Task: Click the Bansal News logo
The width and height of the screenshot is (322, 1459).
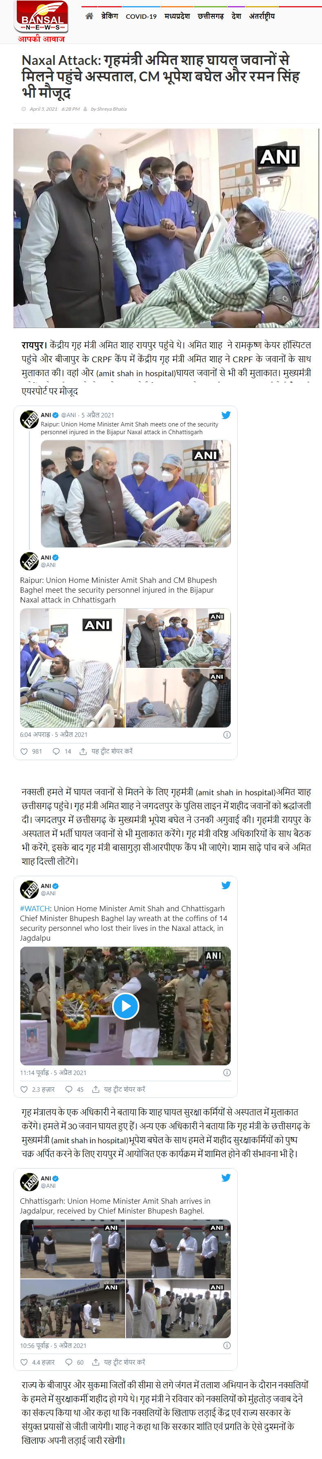Action: 41,22
